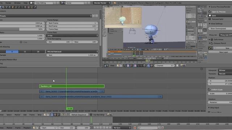Add new screen layout plus button
Screen dimensions: 232x130
pyautogui.click(x=55, y=3)
